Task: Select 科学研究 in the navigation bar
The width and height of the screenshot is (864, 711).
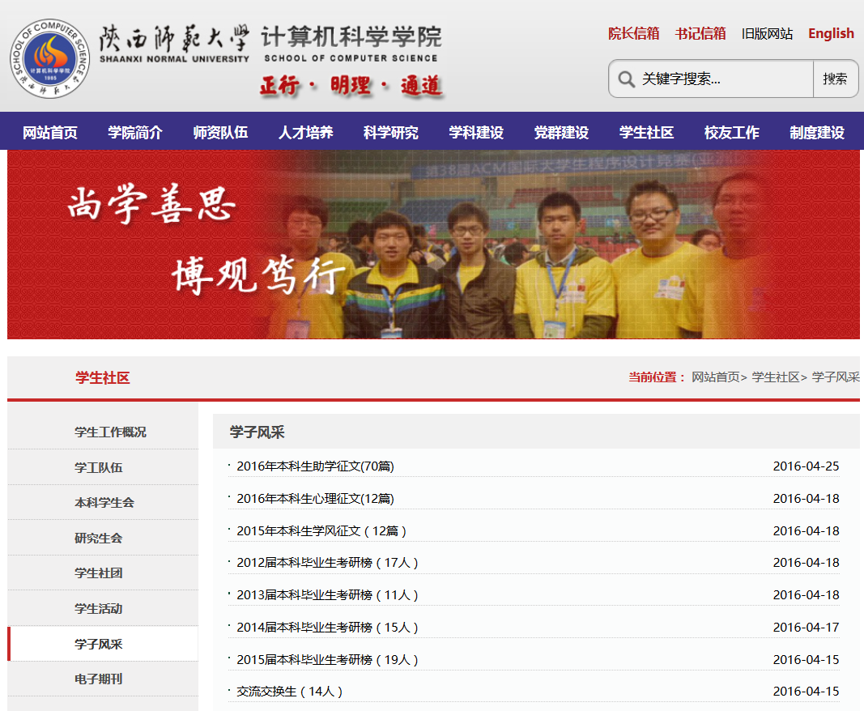Action: tap(391, 133)
